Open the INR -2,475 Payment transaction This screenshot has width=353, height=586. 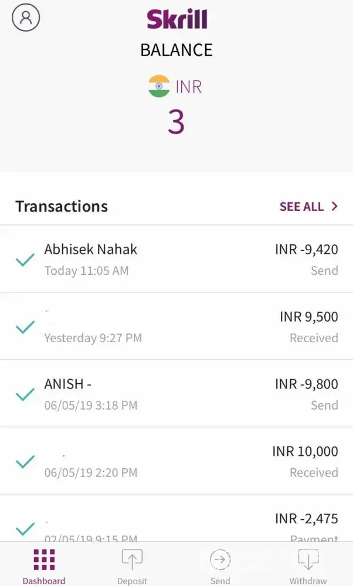coord(306,519)
